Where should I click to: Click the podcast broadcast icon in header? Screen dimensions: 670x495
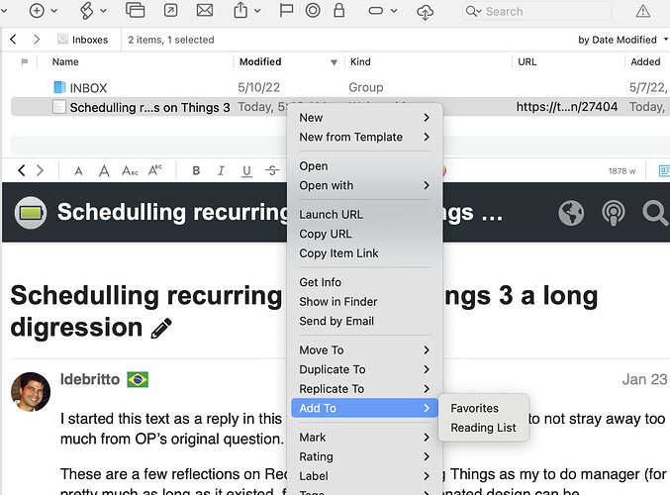click(613, 212)
